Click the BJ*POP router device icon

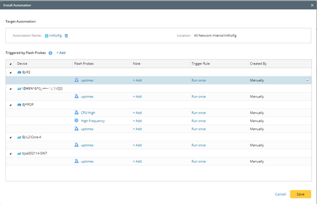tap(19, 105)
